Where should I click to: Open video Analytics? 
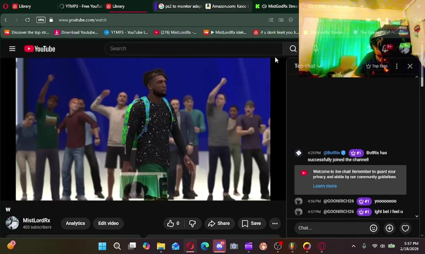point(75,223)
